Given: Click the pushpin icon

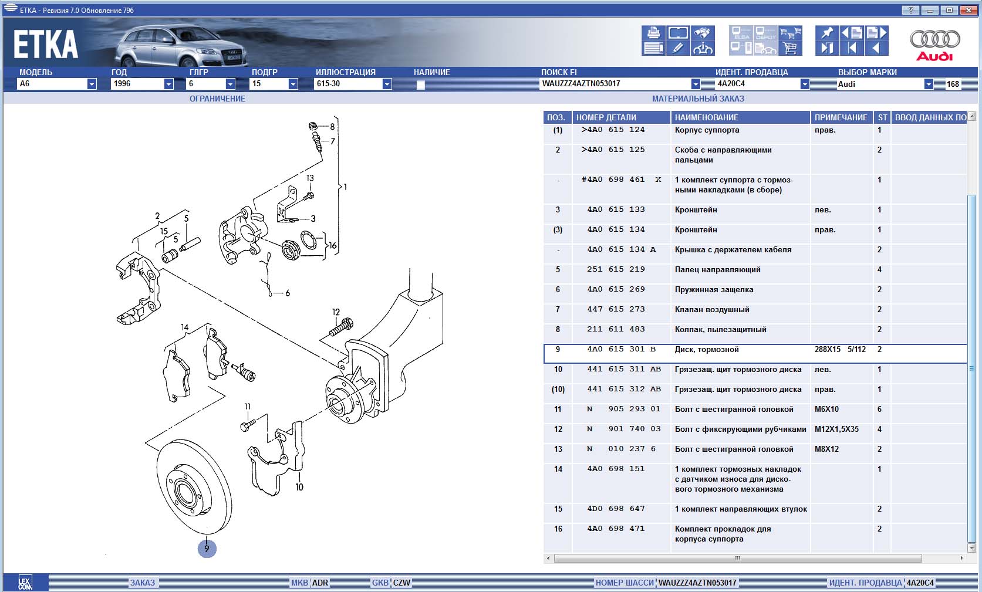Looking at the screenshot, I should coord(827,33).
